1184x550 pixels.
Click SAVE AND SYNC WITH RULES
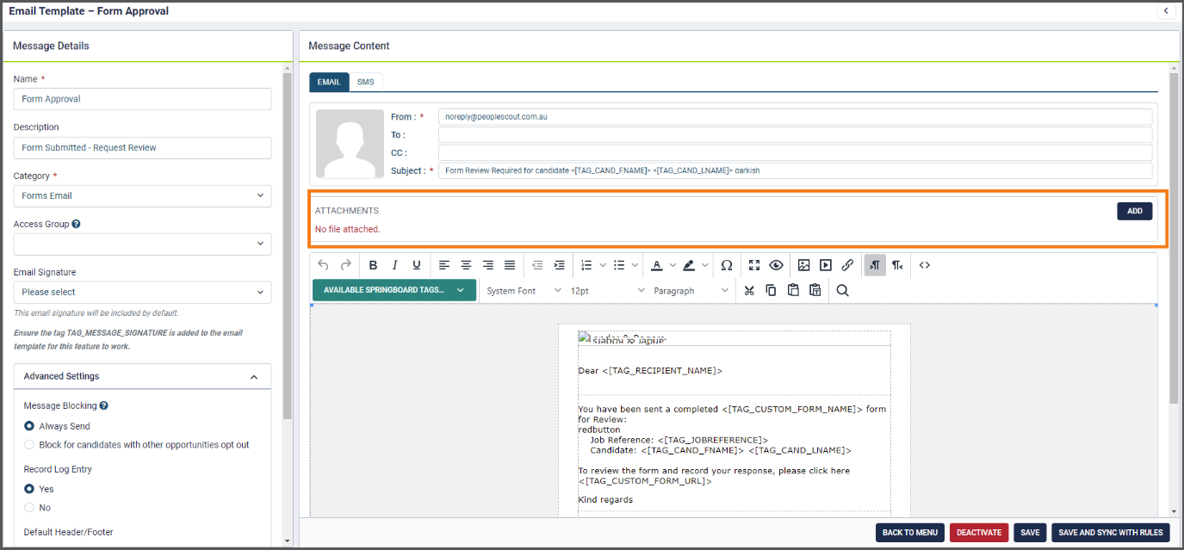tap(1111, 533)
